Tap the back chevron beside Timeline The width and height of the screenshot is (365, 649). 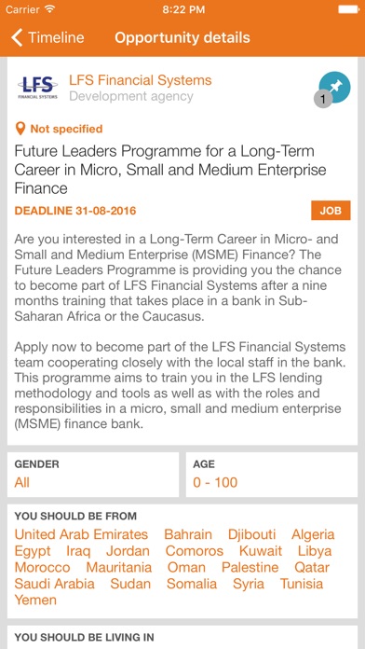click(x=17, y=37)
